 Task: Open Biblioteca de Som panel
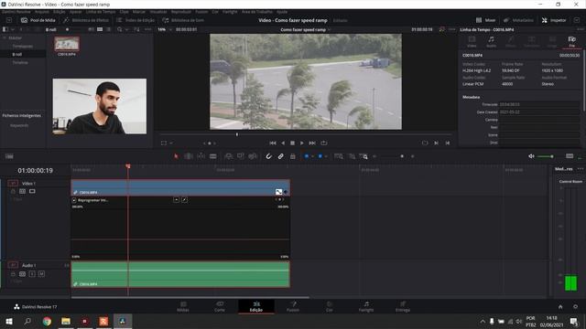pyautogui.click(x=183, y=20)
